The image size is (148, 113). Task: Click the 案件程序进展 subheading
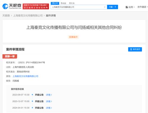(x=17, y=89)
